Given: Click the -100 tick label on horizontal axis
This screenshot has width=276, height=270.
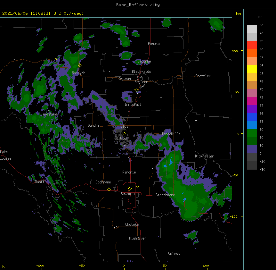Looking at the screenshot, I should click(40, 266).
